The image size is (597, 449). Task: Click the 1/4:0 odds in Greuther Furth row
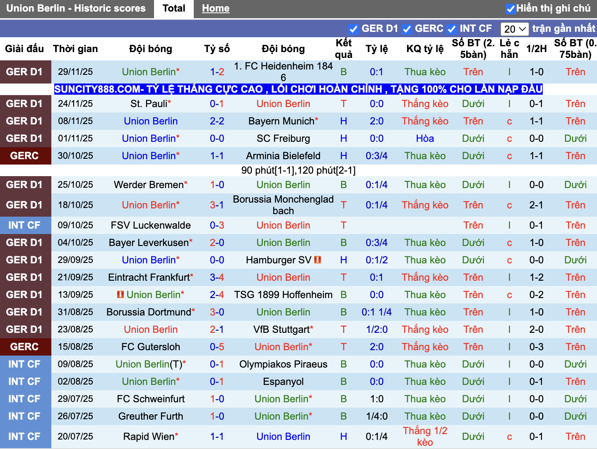(377, 416)
